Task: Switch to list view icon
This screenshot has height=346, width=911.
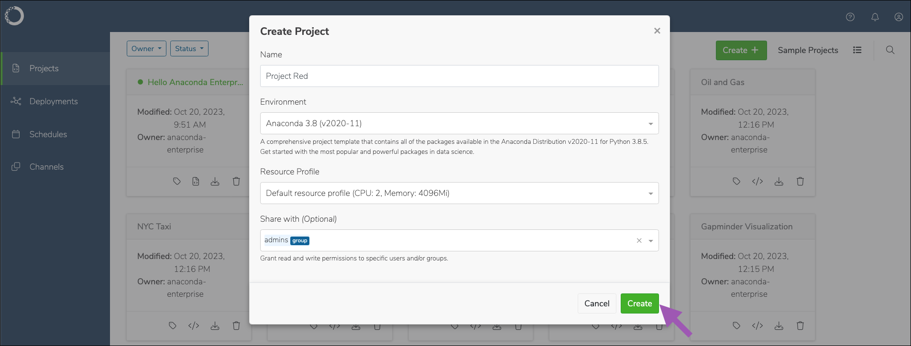Action: coord(857,50)
